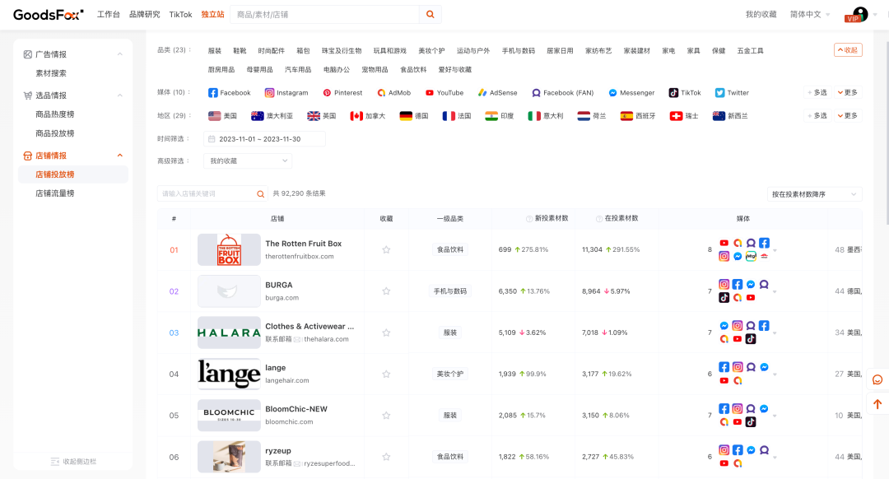Expand media list in Rotten Fruit Box row
The width and height of the screenshot is (889, 479).
[x=775, y=250]
